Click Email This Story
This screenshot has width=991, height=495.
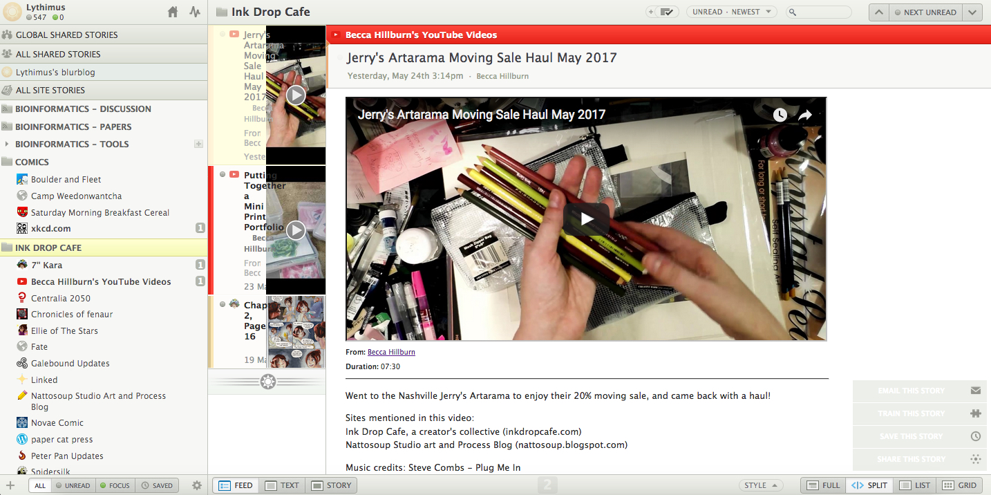pos(920,391)
